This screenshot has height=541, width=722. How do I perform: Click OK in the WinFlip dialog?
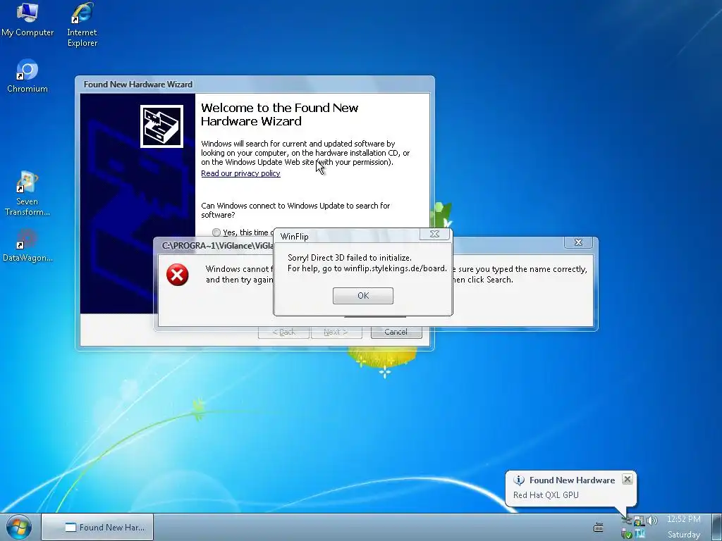coord(363,295)
